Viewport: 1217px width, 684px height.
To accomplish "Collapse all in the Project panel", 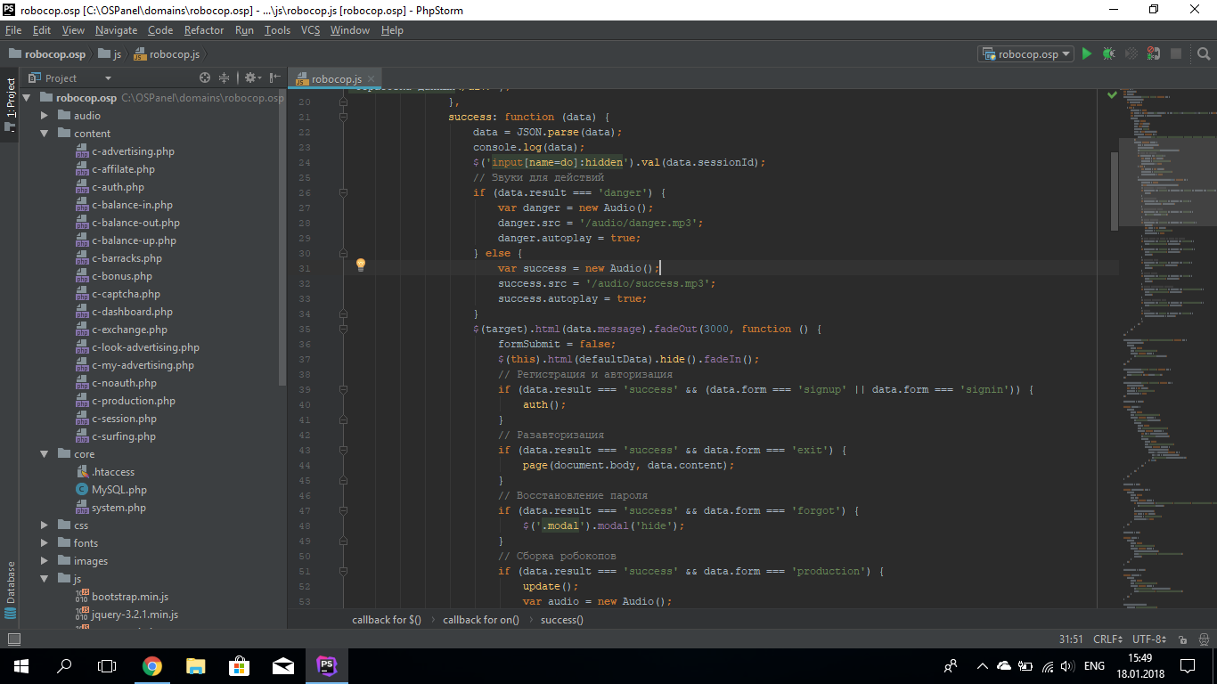I will [225, 78].
